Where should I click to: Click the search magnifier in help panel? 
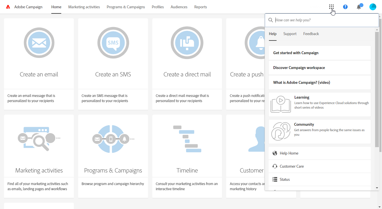pyautogui.click(x=271, y=20)
